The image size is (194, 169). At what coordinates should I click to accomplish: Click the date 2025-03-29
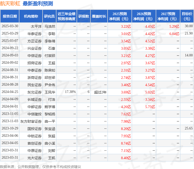[x=10, y=33]
